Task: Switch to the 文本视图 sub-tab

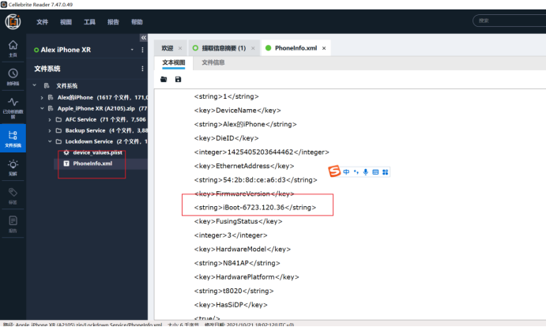Action: click(x=173, y=62)
